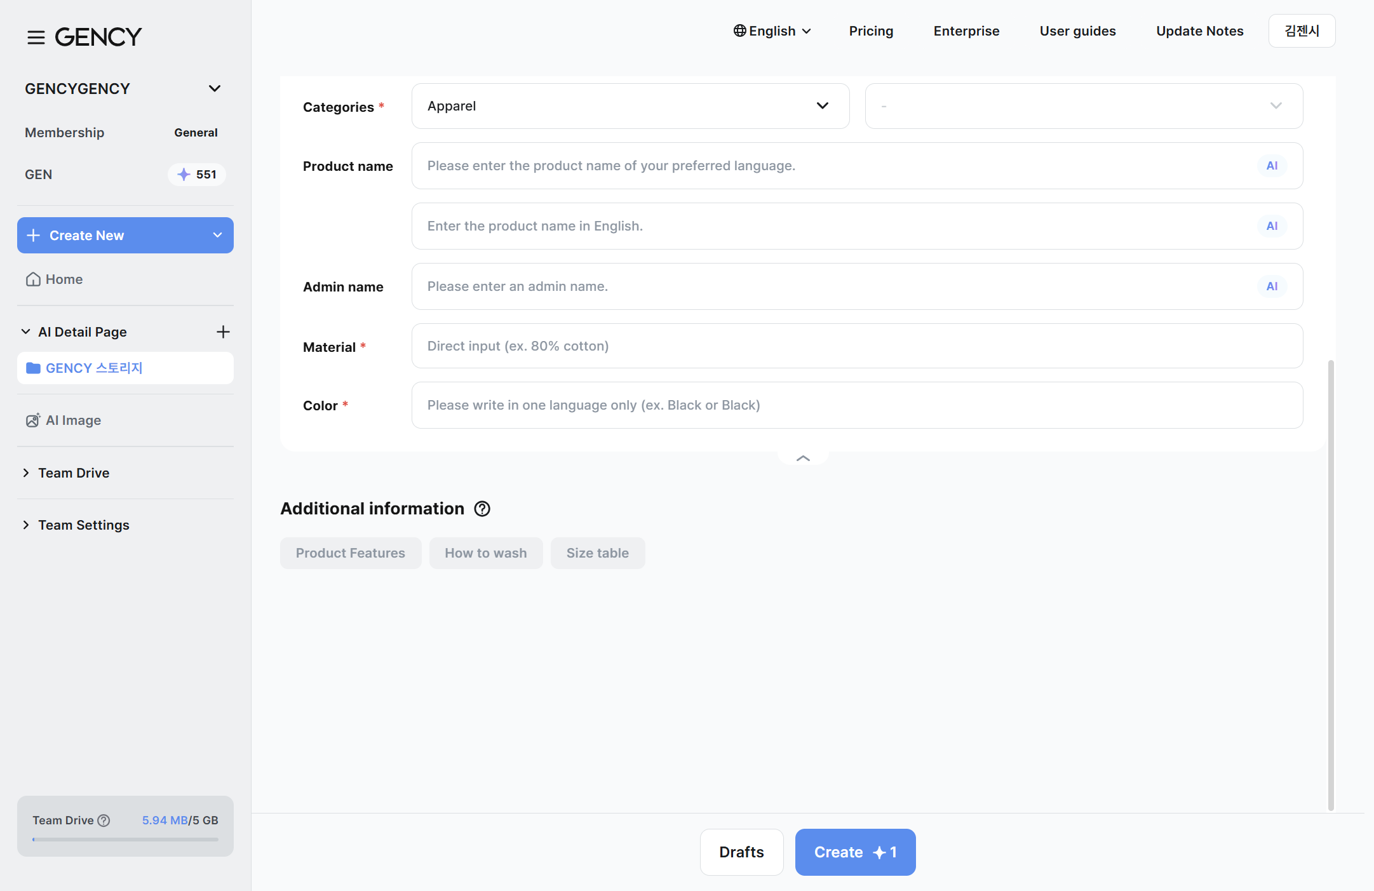
Task: Select the Product Features chip
Action: pos(351,553)
